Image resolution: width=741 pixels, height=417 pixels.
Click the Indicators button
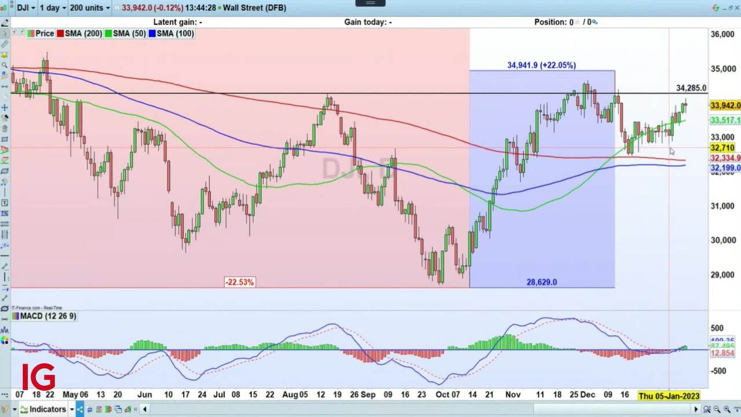pos(43,409)
